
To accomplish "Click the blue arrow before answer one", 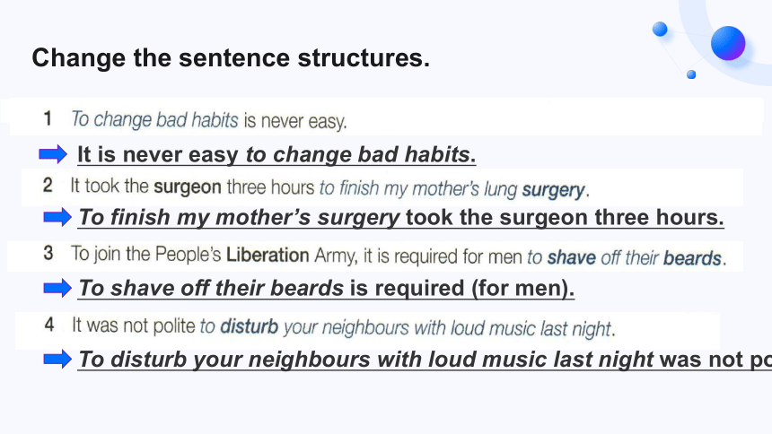I will 53,154.
